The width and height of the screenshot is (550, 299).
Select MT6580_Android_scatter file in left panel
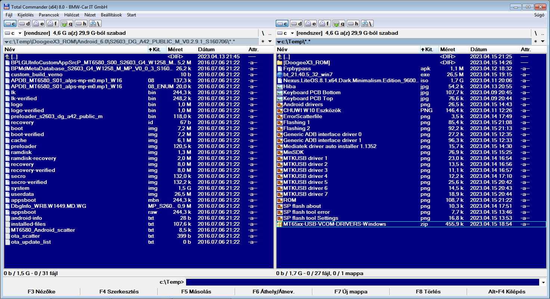tap(139, 230)
